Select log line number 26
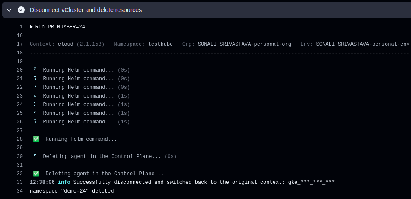Image resolution: width=411 pixels, height=199 pixels. (x=19, y=122)
